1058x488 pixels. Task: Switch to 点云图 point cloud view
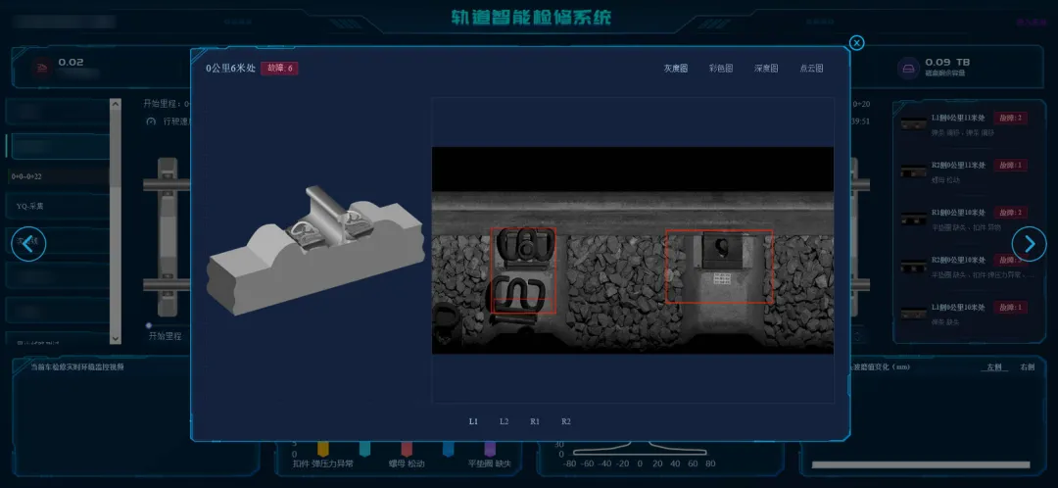(x=811, y=69)
